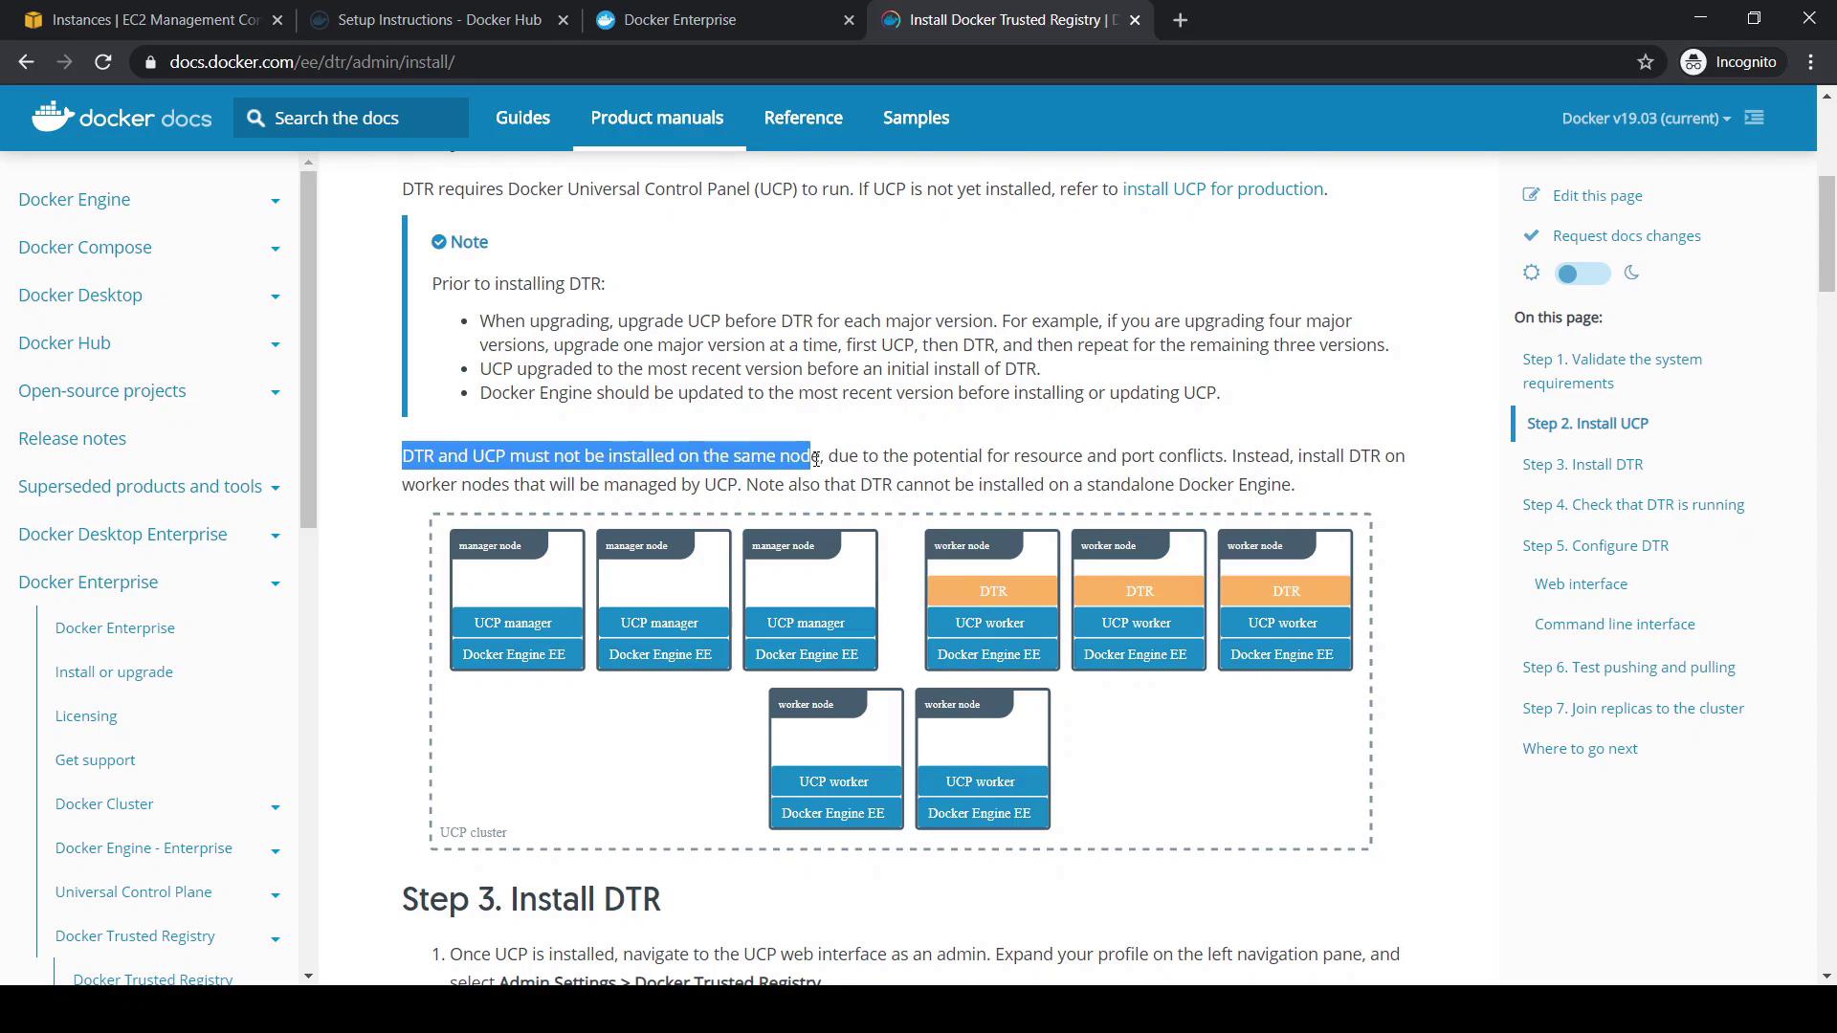Bookmark this page with star icon

coord(1645,62)
